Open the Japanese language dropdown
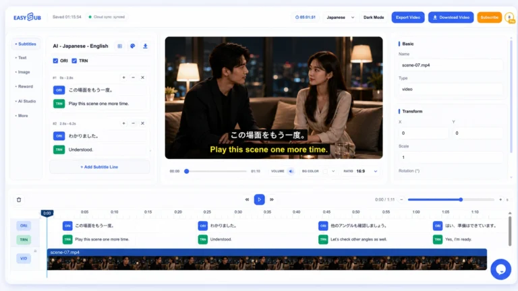The width and height of the screenshot is (518, 291). point(340,18)
